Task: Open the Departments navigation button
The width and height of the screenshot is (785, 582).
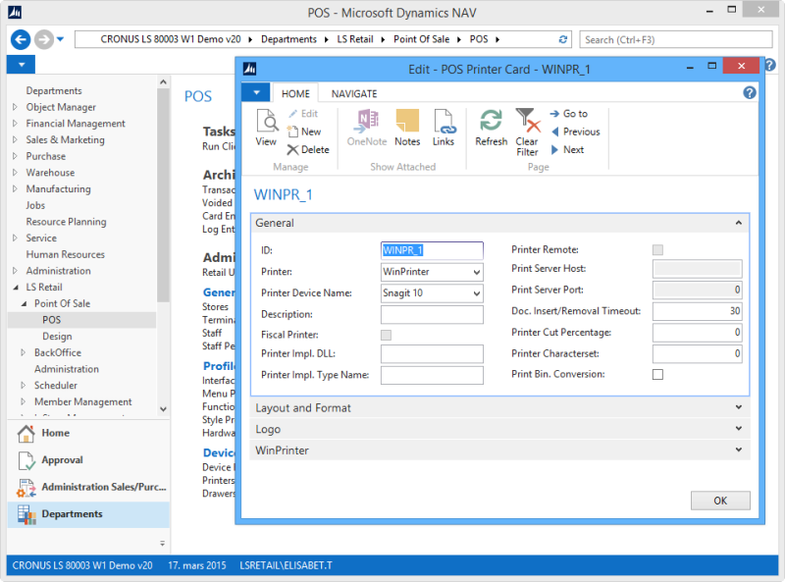Action: (x=72, y=514)
